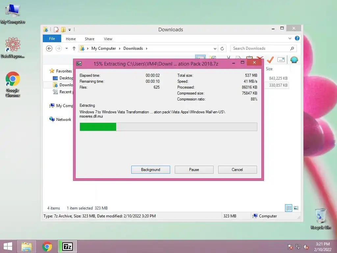This screenshot has height=253, width=337.
Task: Click the extraction progress bar
Action: [168, 127]
